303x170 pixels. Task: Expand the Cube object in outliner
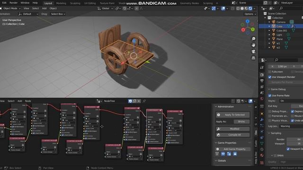pos(269,26)
